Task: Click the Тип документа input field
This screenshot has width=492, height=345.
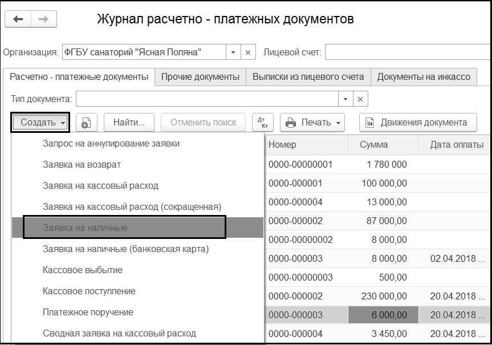Action: pyautogui.click(x=207, y=99)
